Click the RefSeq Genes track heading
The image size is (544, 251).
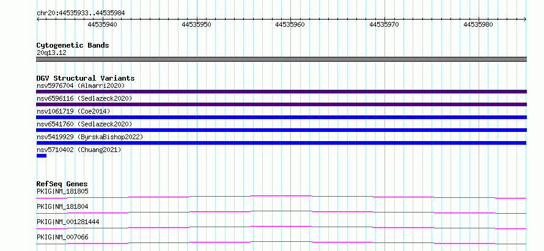tap(62, 184)
